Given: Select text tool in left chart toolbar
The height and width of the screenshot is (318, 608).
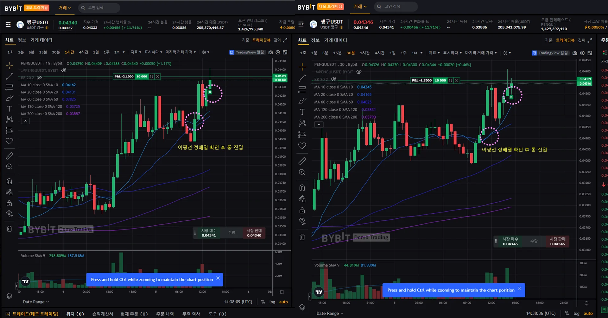Looking at the screenshot, I should (x=9, y=109).
